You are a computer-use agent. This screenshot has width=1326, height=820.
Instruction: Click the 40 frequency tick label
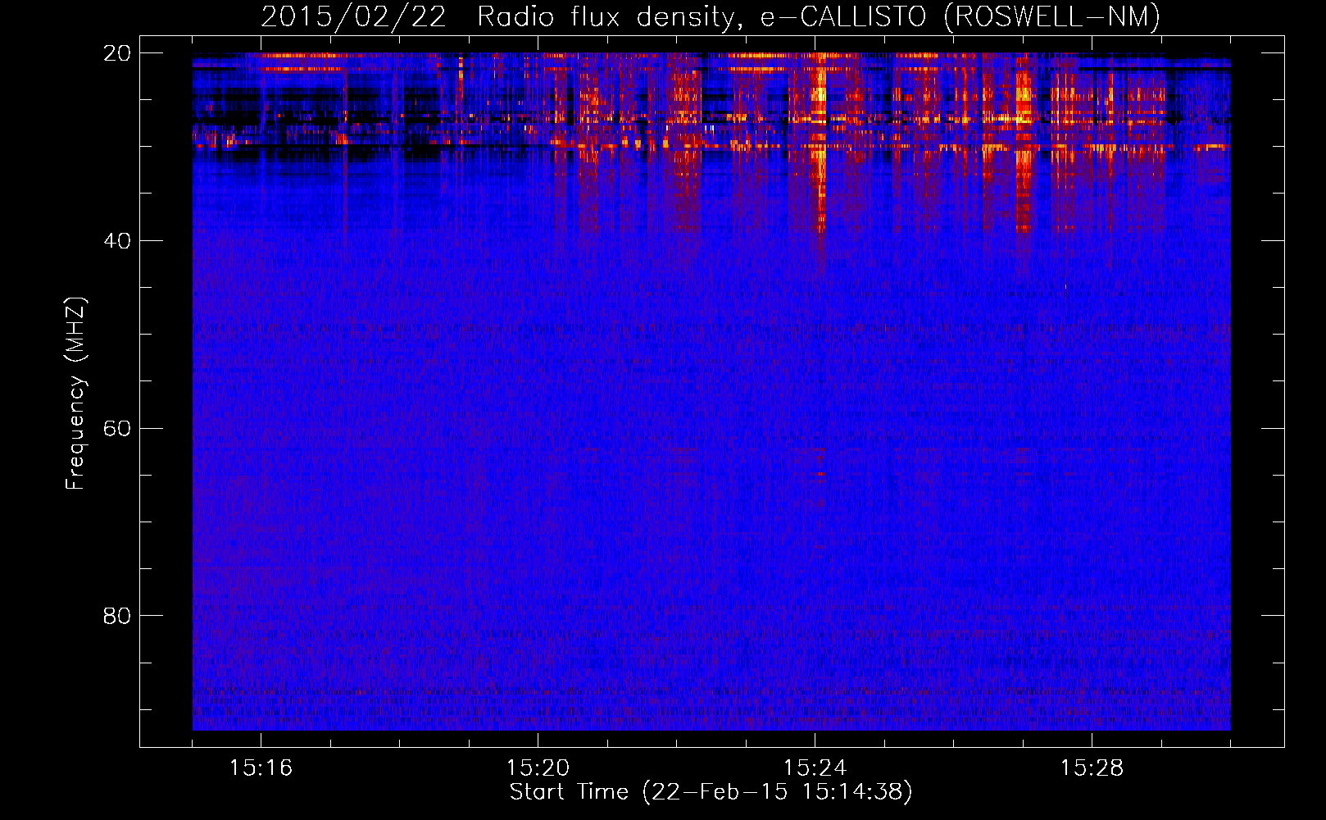[117, 240]
